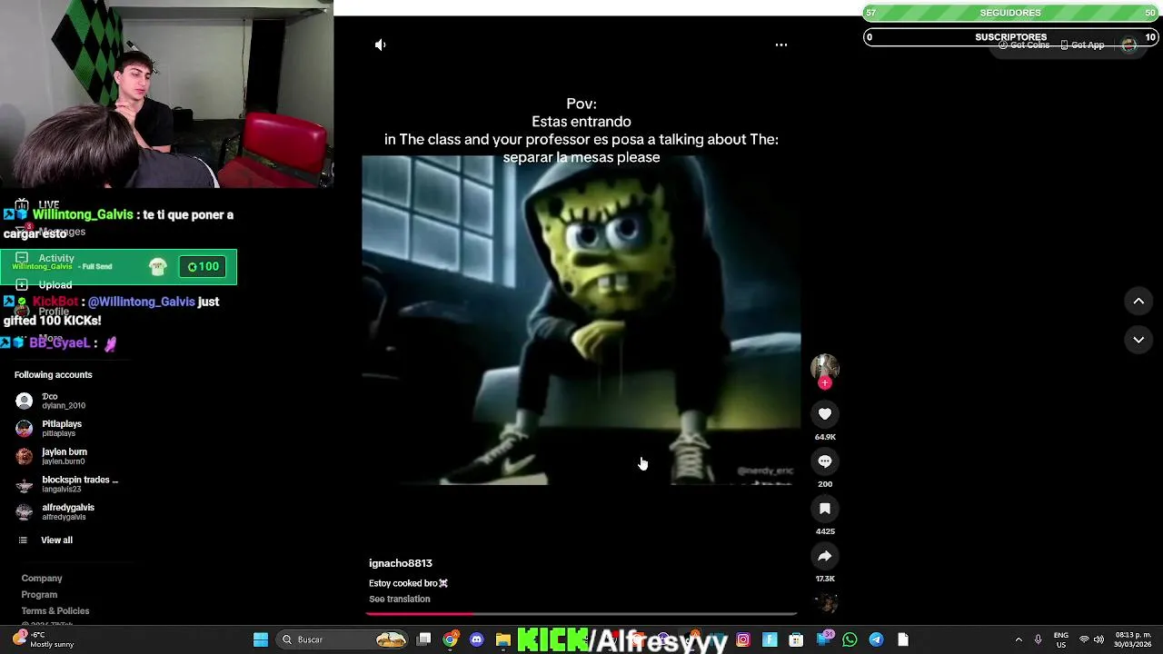The width and height of the screenshot is (1163, 654).
Task: Open the Dco followed account
Action: tap(51, 401)
